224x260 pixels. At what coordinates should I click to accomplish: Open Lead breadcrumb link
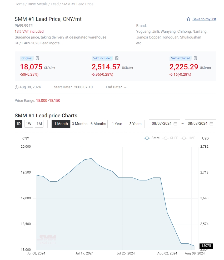55,4
